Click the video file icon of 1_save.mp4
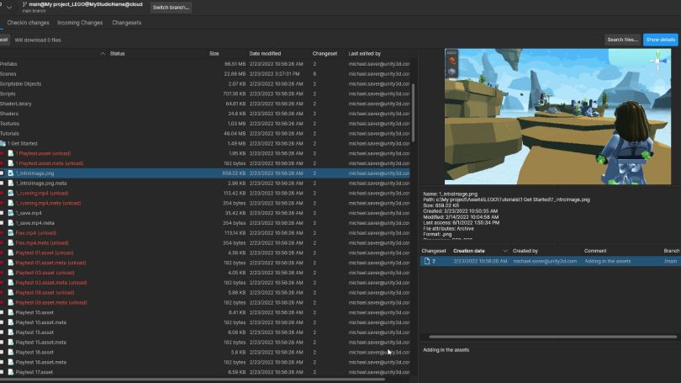The height and width of the screenshot is (383, 681). click(11, 213)
